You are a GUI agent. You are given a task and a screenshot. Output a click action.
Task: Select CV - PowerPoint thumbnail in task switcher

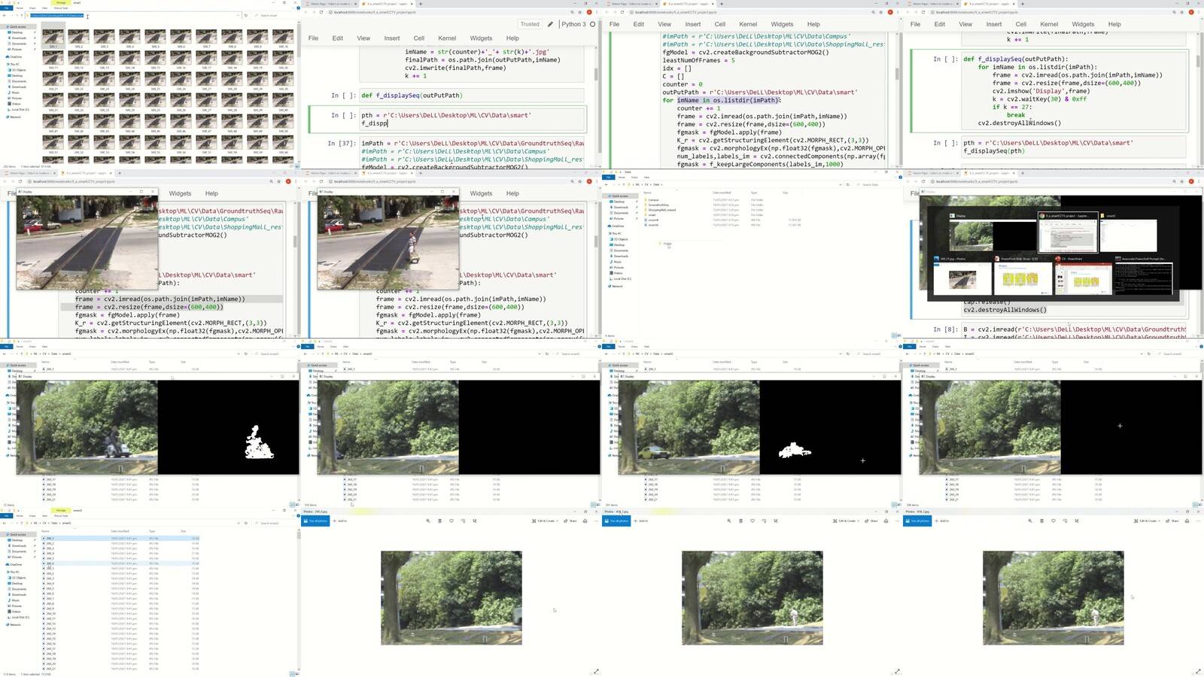(1083, 275)
